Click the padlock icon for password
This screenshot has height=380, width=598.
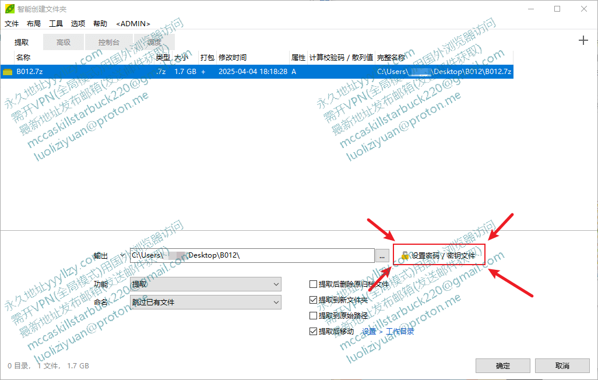[405, 255]
